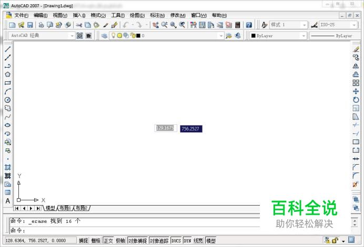
Task: Click the Save icon
Action: [30, 25]
